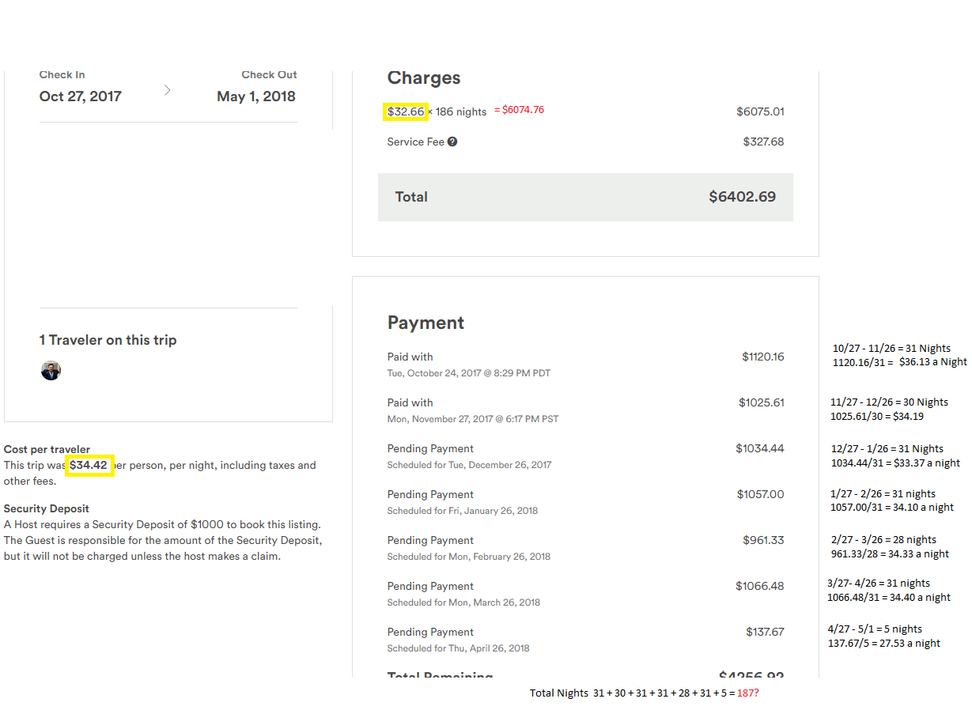Select the chevron between check-in and check-out dates

[x=167, y=90]
